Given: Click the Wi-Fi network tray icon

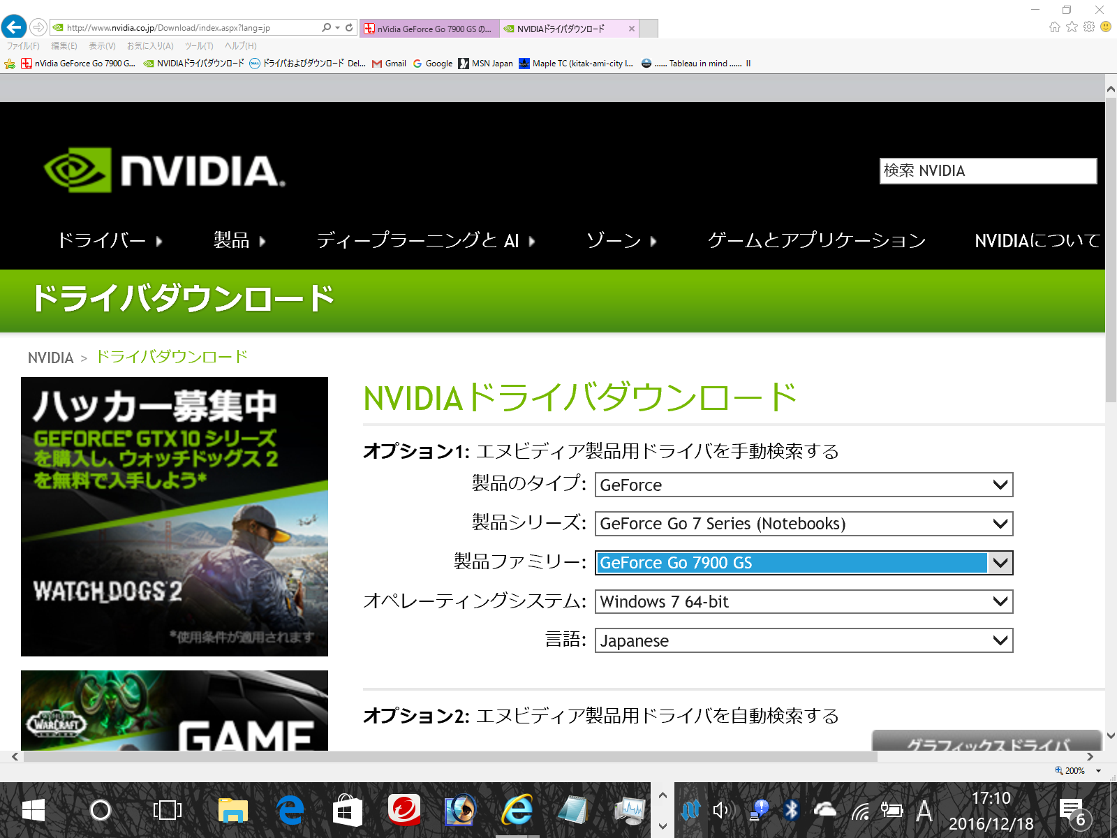Looking at the screenshot, I should pos(860,811).
